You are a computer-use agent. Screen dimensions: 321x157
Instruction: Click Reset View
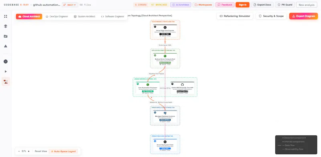coord(41,151)
